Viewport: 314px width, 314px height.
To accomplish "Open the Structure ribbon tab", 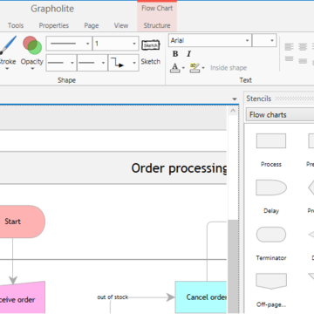I will coord(157,25).
